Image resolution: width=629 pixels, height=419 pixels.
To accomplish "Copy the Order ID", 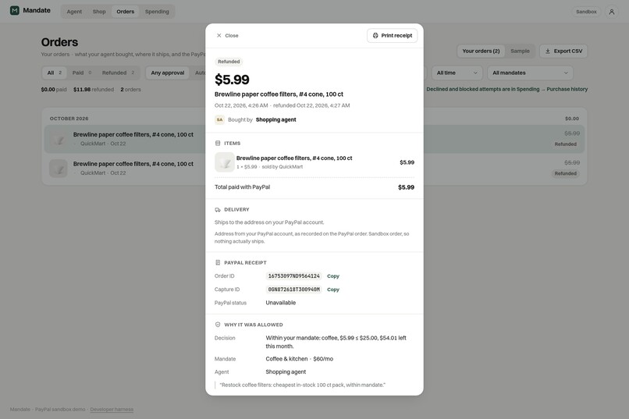I will click(333, 276).
